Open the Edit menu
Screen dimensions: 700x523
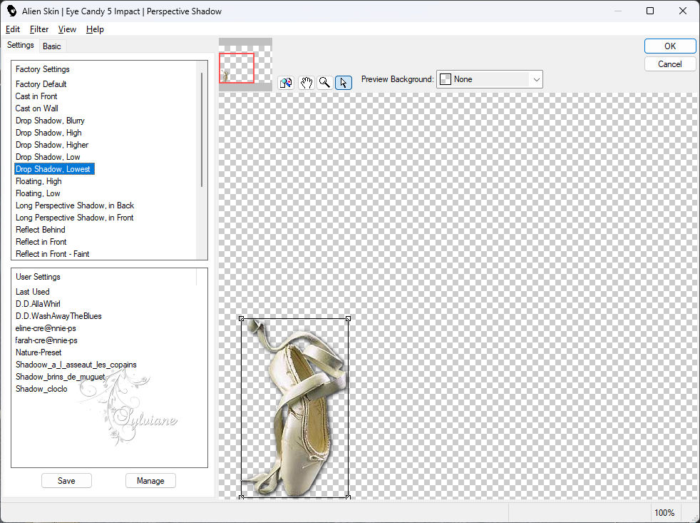pyautogui.click(x=13, y=29)
